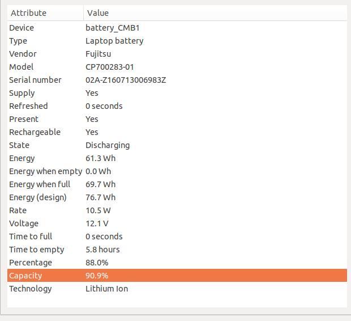Select the Rate attribute row
Image resolution: width=351 pixels, height=321 pixels.
click(x=177, y=210)
